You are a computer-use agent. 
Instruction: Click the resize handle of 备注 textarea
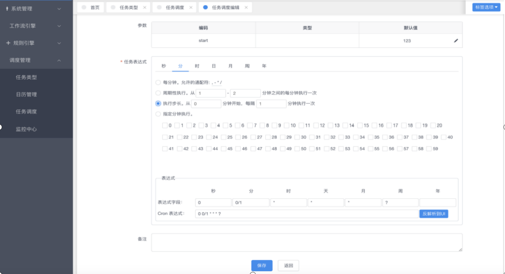pyautogui.click(x=460, y=250)
